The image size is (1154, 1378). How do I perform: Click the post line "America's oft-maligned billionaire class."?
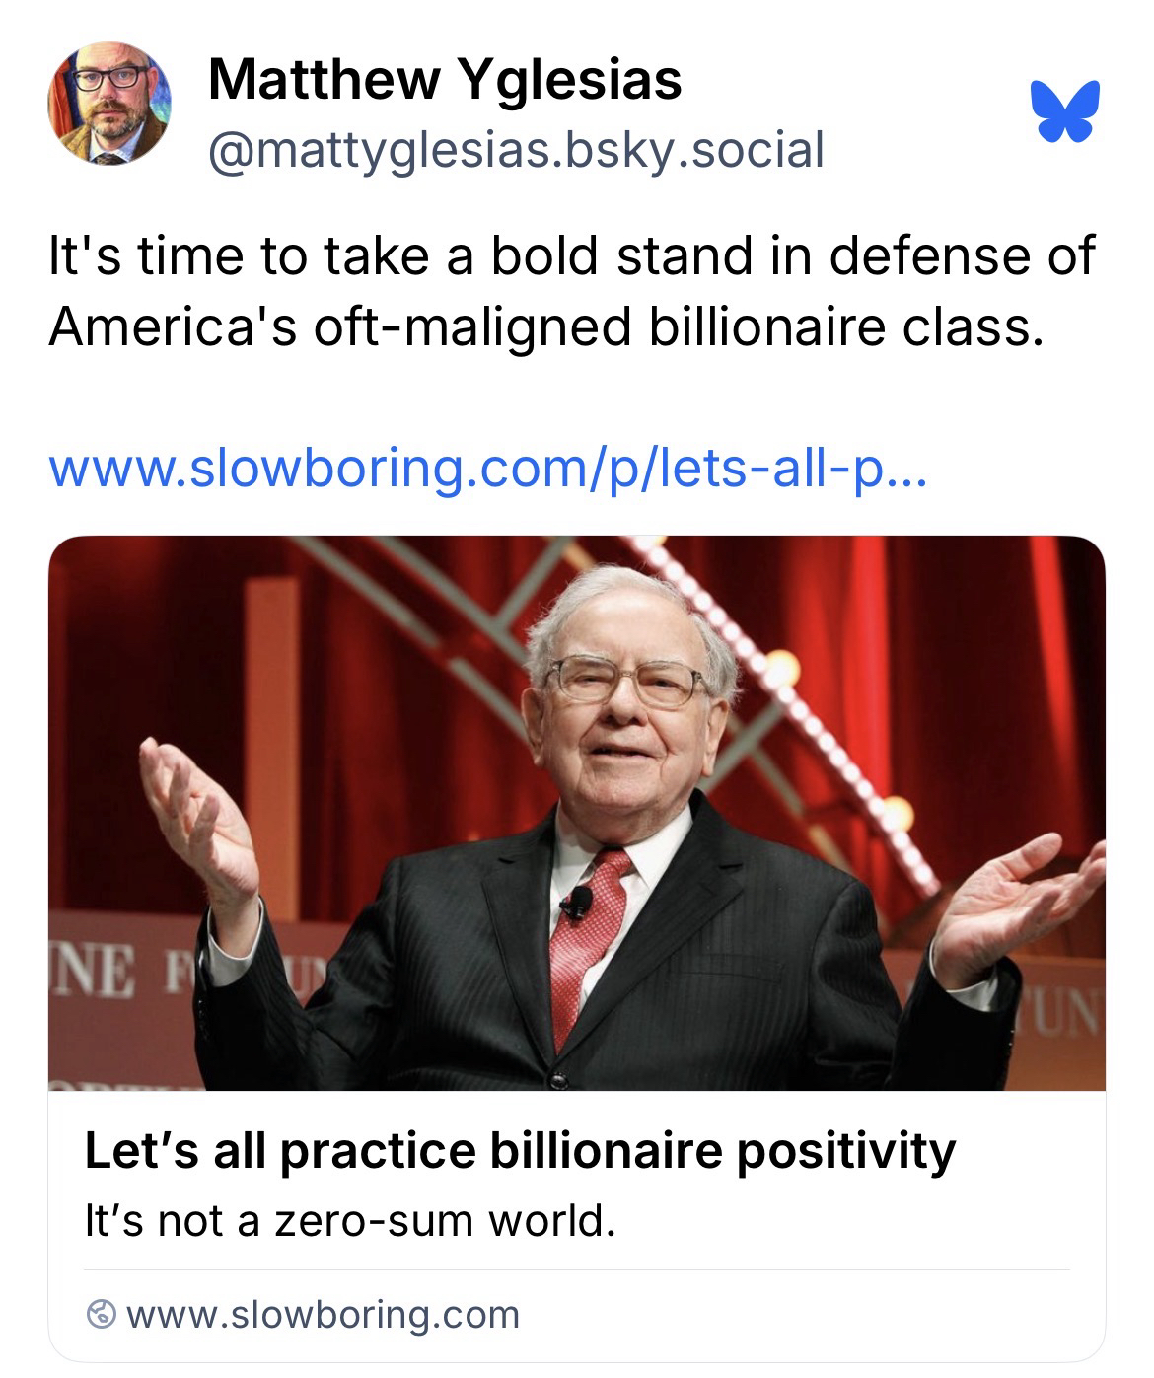click(x=544, y=326)
